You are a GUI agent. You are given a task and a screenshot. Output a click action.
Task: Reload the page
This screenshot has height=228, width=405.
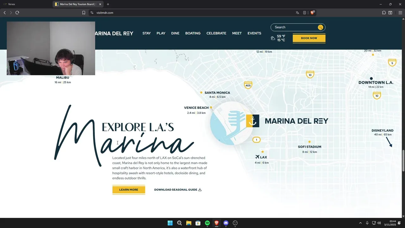pyautogui.click(x=17, y=13)
